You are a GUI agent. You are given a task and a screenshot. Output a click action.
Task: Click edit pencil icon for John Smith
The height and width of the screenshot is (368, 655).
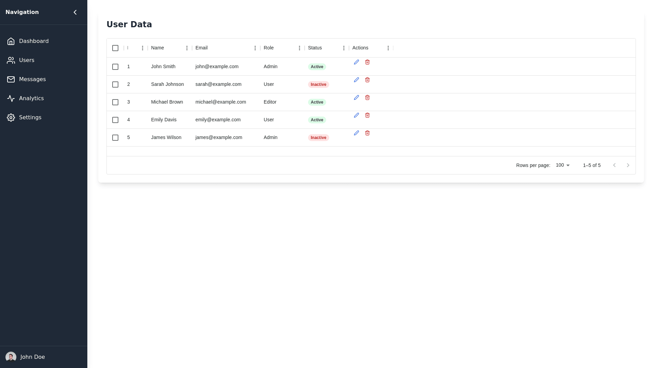(356, 62)
